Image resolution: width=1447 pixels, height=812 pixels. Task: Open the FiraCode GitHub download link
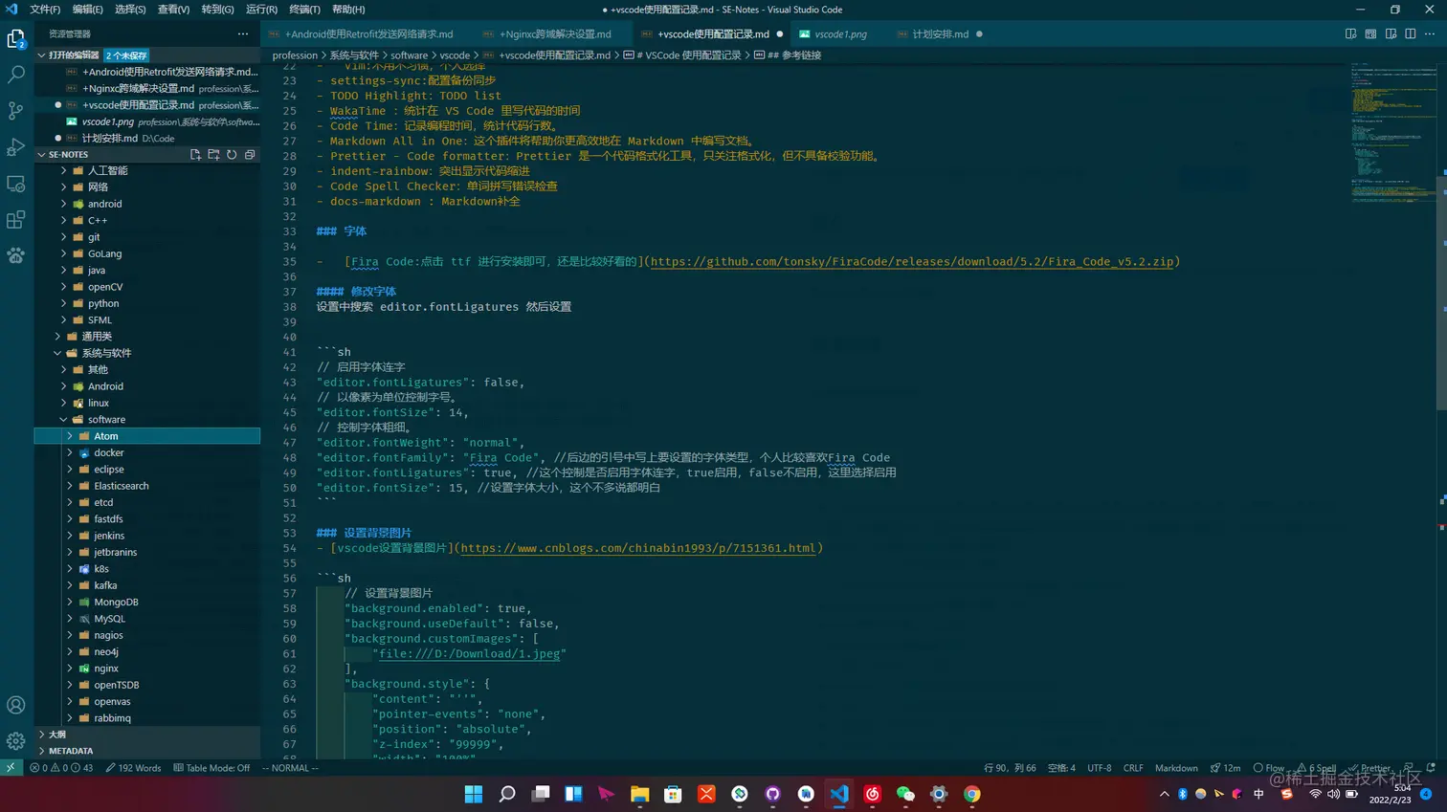click(x=912, y=261)
